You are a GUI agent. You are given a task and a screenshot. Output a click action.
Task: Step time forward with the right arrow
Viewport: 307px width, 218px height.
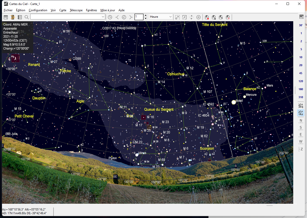click(131, 17)
